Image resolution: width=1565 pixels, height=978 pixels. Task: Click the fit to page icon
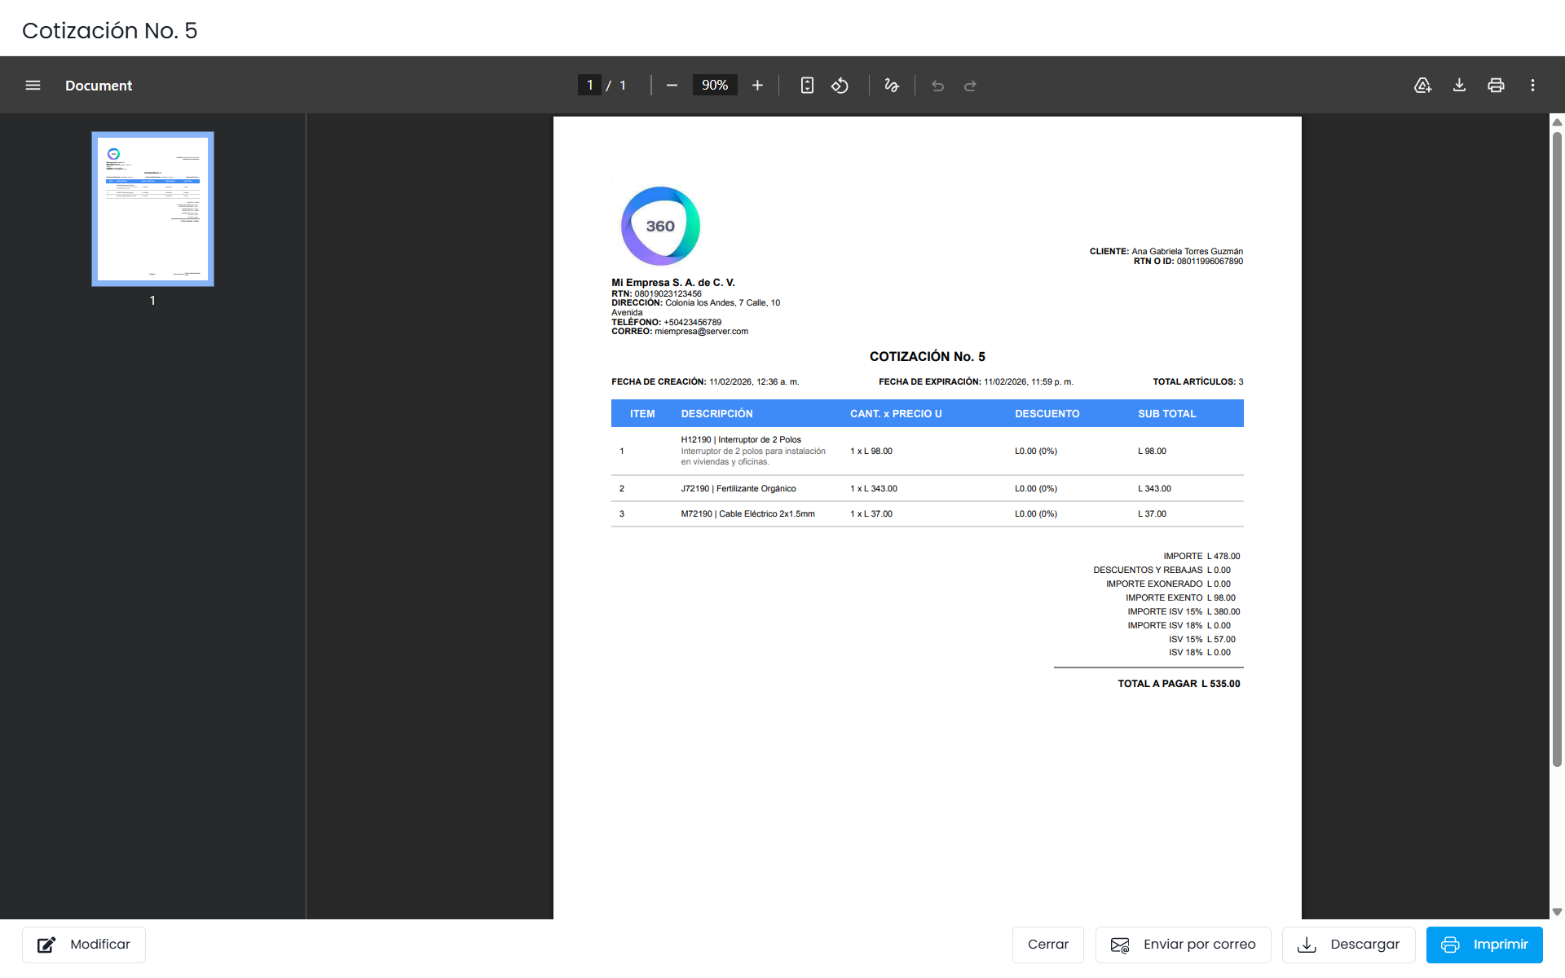[807, 86]
